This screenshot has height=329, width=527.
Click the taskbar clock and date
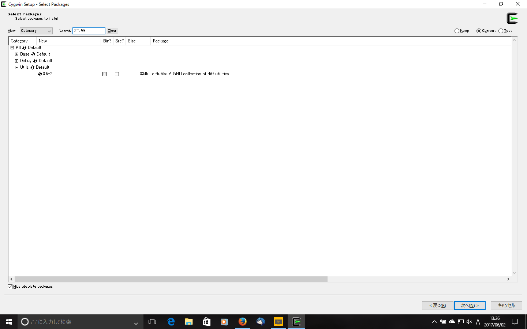click(x=495, y=322)
